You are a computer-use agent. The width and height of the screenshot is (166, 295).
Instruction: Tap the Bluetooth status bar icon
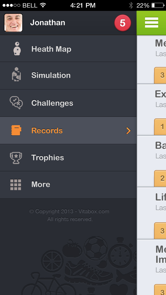click(x=131, y=5)
